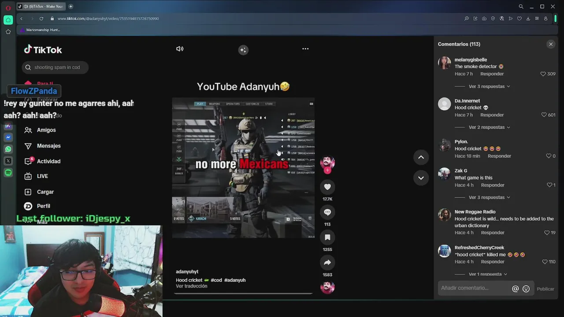Take a snapshot with the camera icon

[484, 18]
